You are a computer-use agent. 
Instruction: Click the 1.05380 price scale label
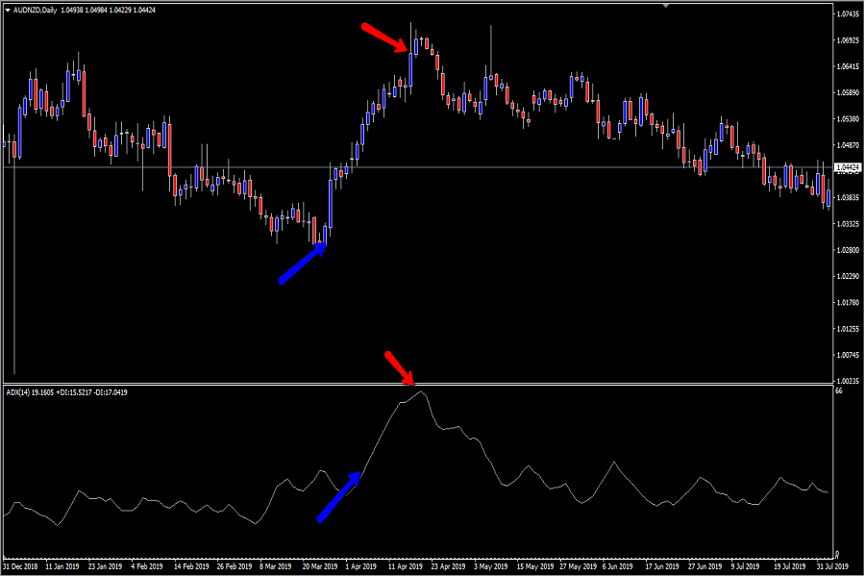pyautogui.click(x=849, y=119)
